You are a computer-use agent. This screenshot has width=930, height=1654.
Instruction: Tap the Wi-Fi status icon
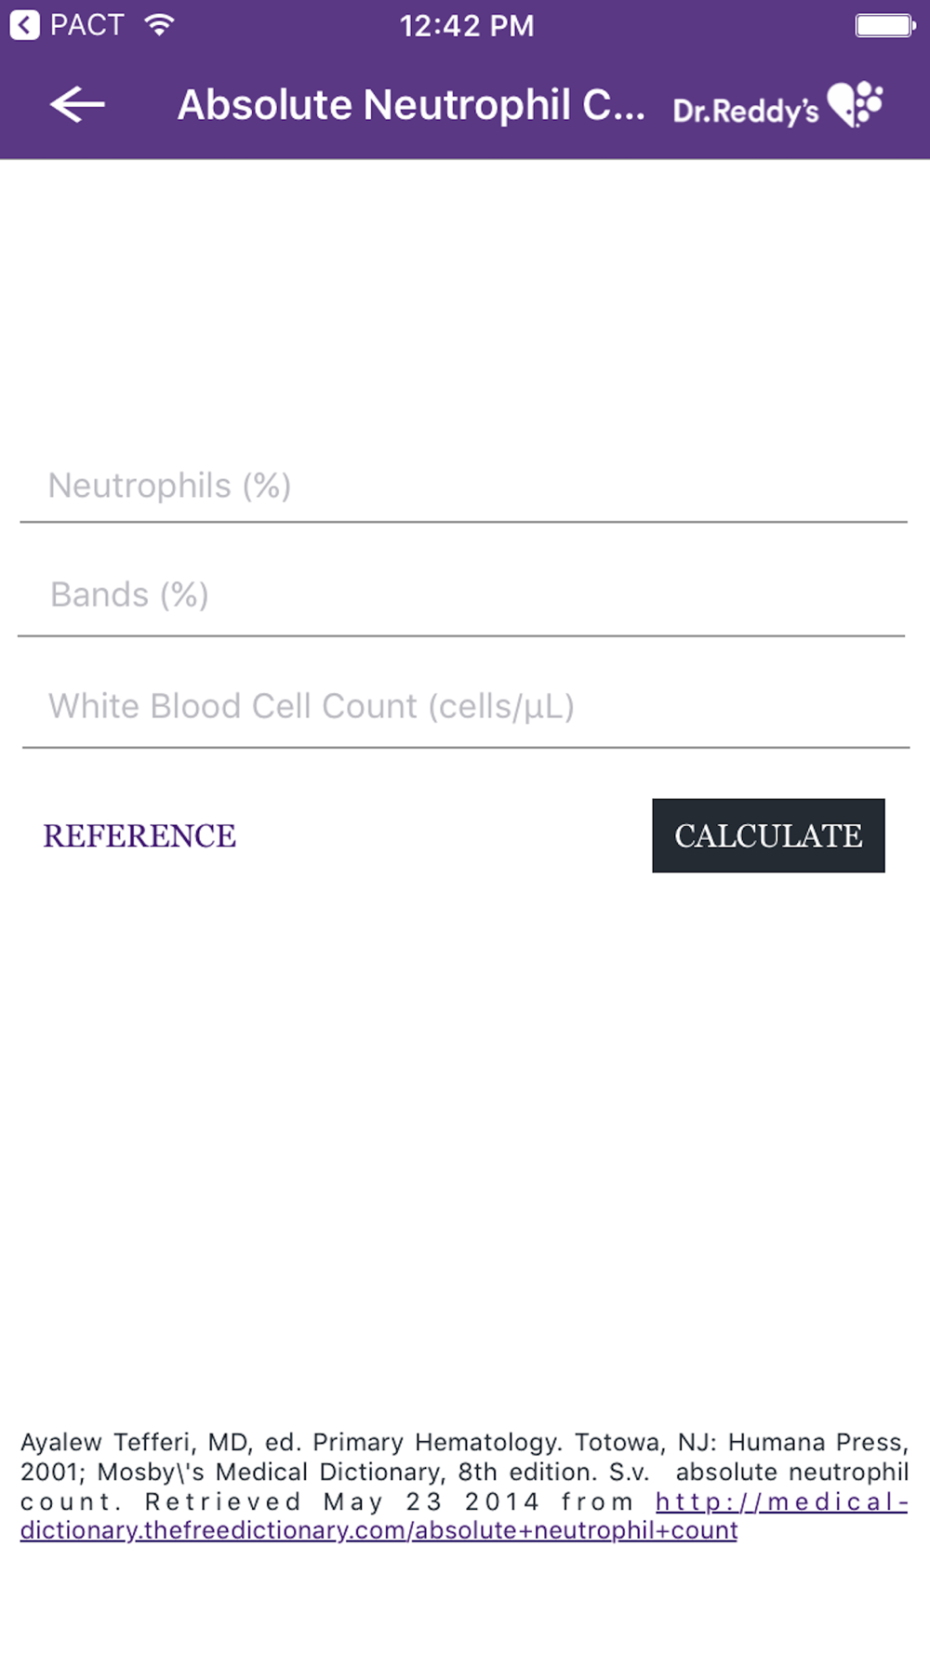160,25
